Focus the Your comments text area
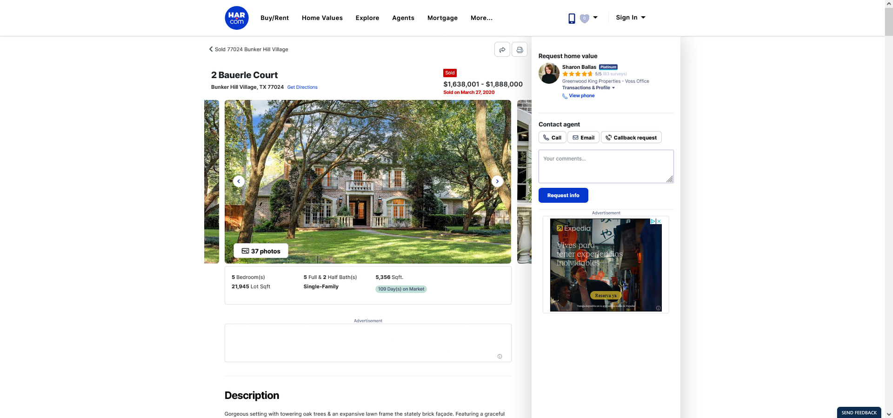Screen dimensions: 893x418 tap(606, 166)
